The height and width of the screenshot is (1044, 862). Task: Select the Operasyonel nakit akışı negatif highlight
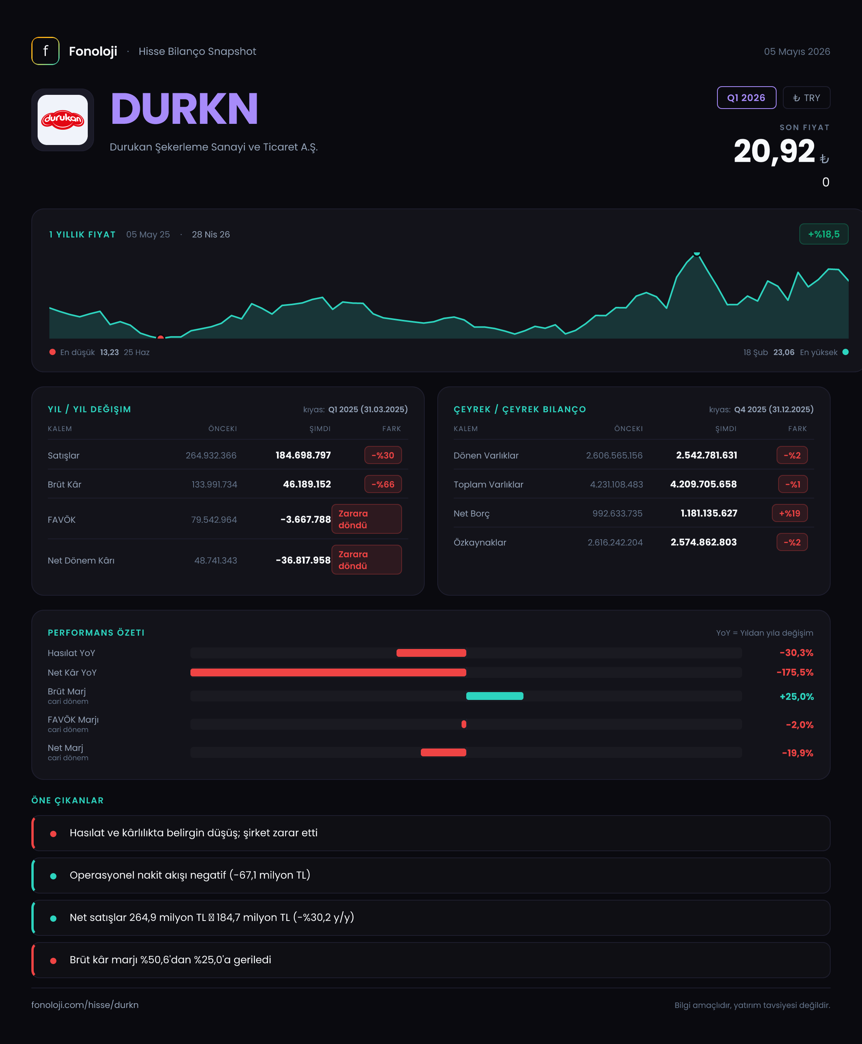[431, 875]
